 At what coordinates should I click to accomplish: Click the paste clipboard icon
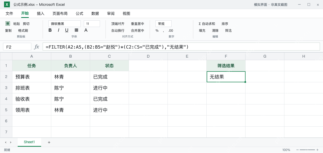coord(8,23)
